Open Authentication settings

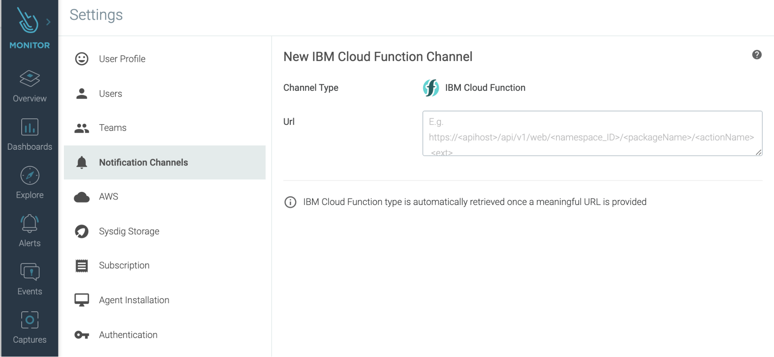point(165,335)
